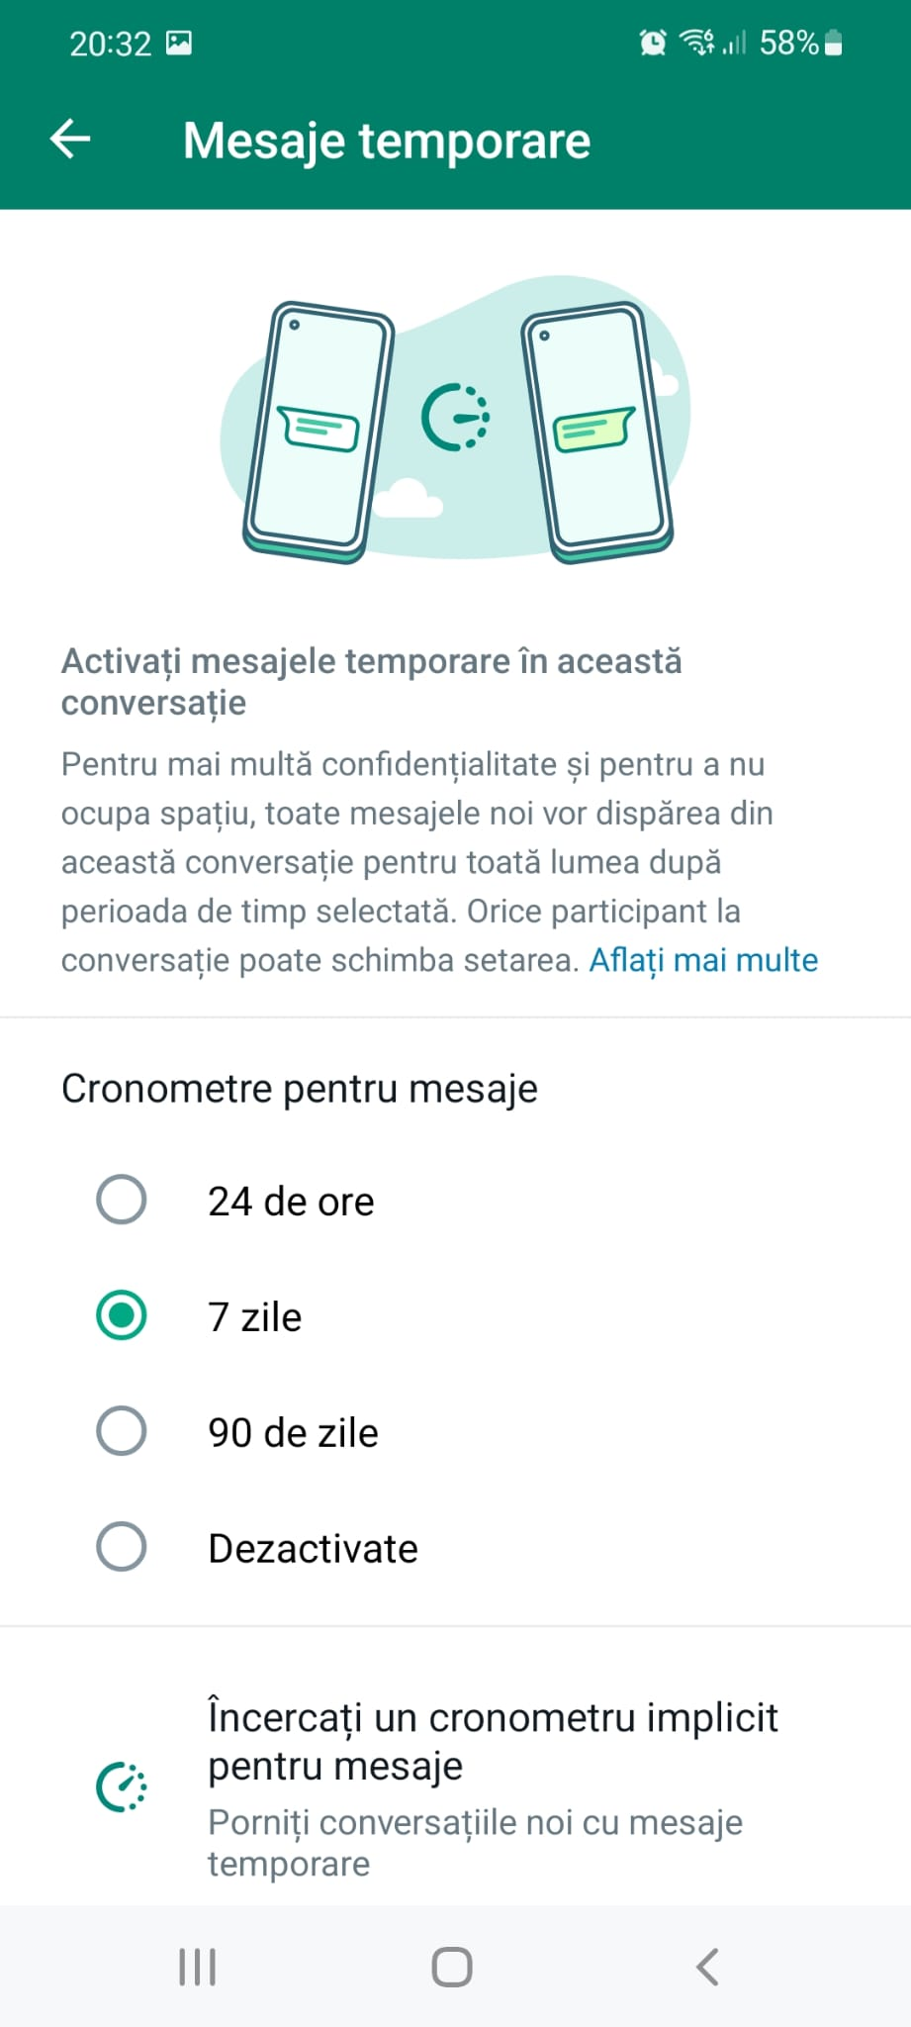Open the Aflați mai multe link

[703, 960]
